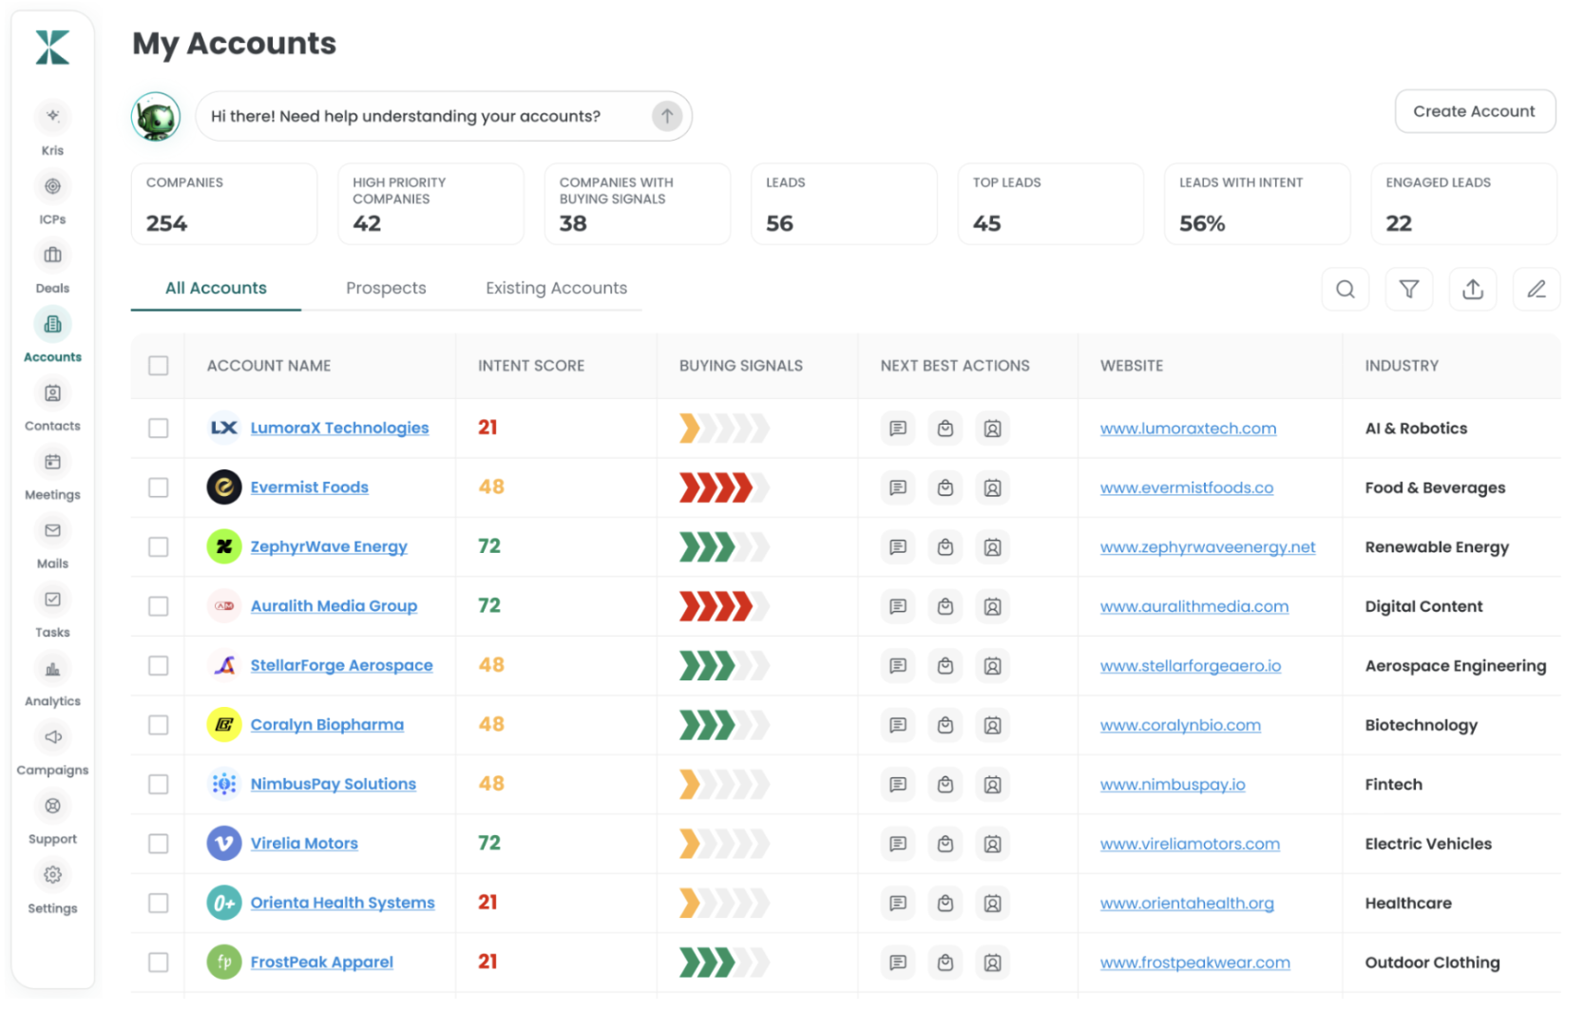Switch to the Prospects tab

coord(386,288)
